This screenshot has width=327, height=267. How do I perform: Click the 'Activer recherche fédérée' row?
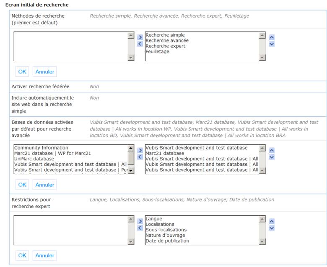[168, 86]
